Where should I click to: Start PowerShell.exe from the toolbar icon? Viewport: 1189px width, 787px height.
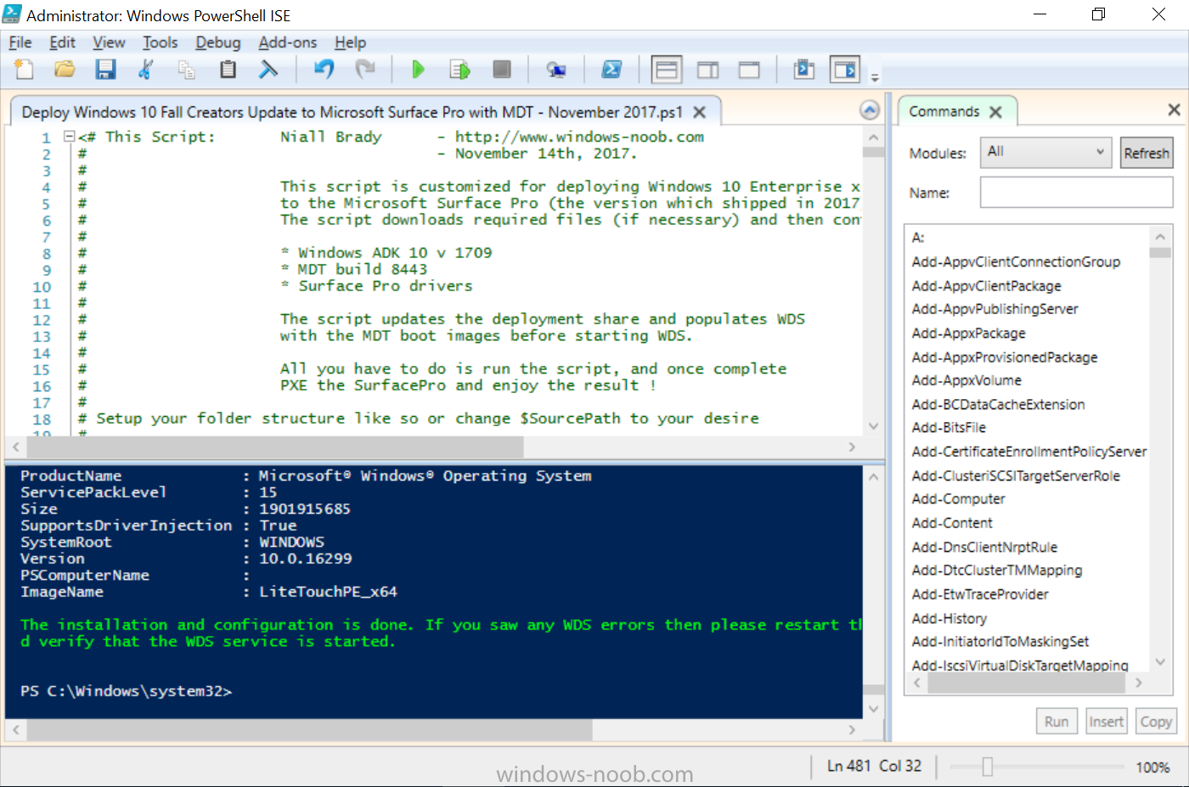(x=611, y=70)
